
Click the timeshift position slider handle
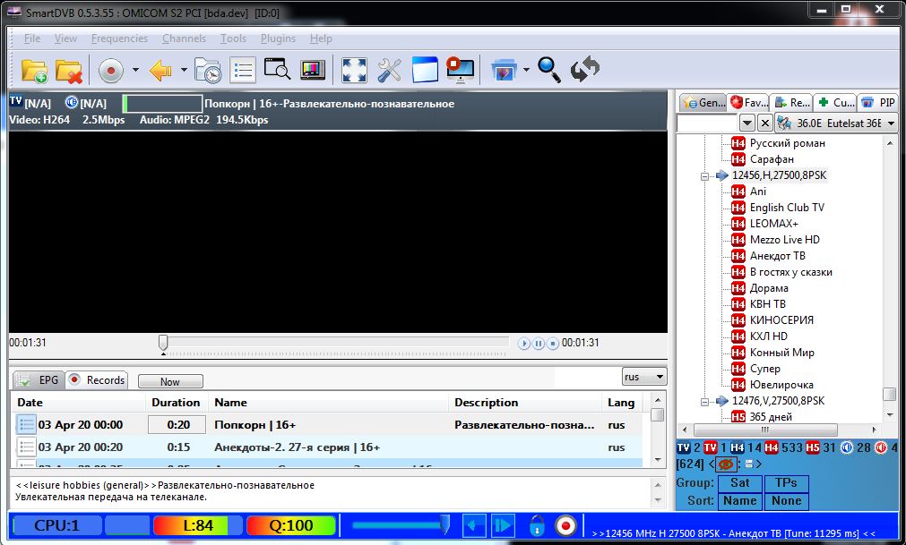tap(163, 343)
